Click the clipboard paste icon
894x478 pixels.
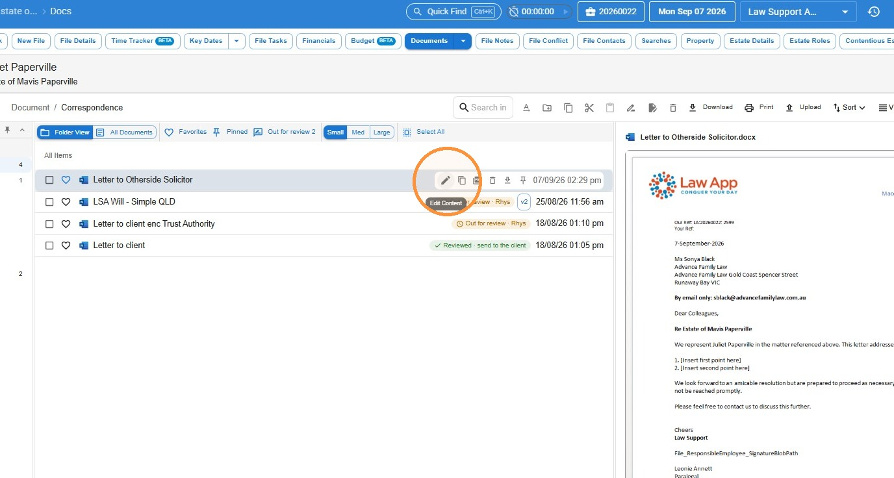[609, 108]
